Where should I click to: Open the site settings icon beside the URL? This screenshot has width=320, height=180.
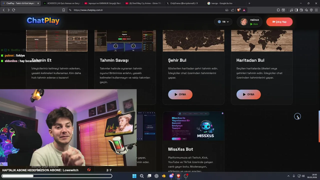tap(70, 10)
